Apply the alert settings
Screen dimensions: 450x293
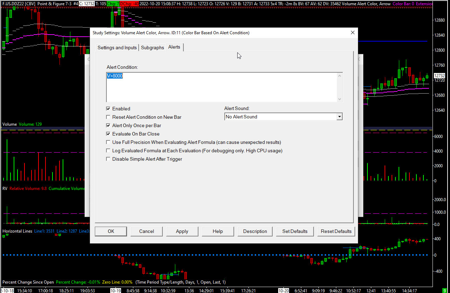tap(182, 231)
